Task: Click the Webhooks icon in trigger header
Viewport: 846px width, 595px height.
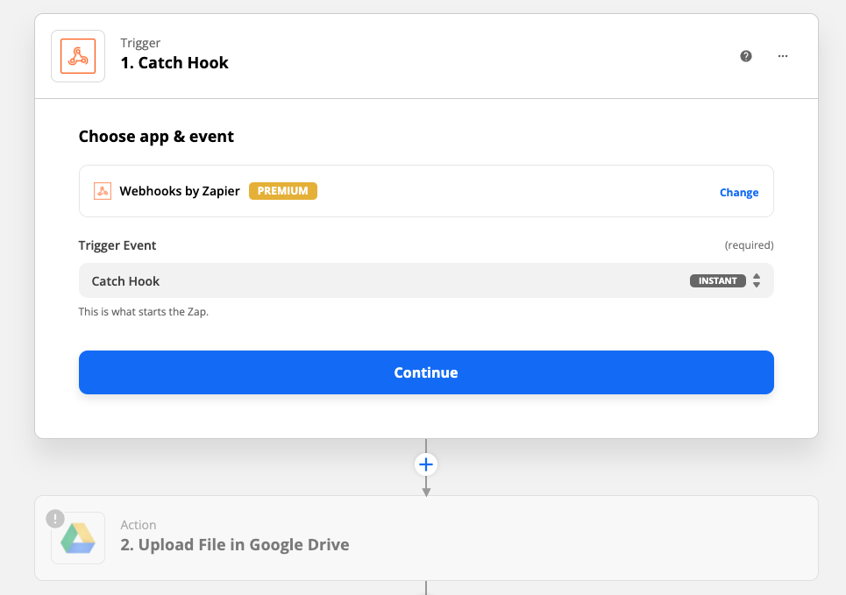Action: (x=78, y=56)
